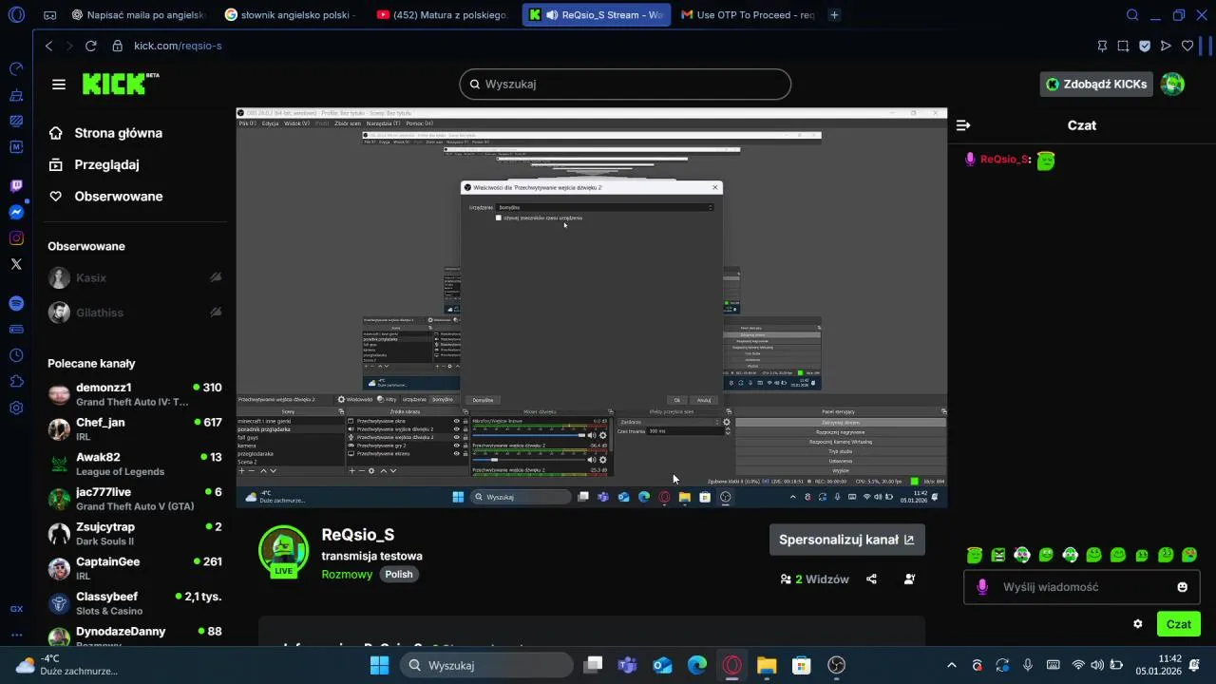Click Spersonalizuj kanał button
This screenshot has height=684, width=1216.
(x=846, y=540)
